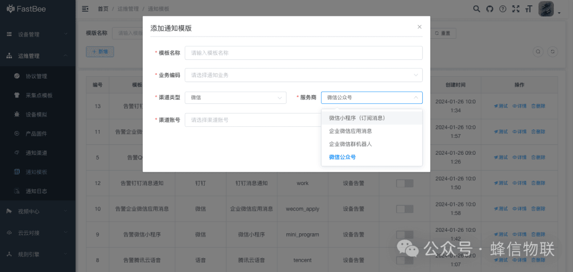The height and width of the screenshot is (272, 573).
Task: Open the search magnifier in the header
Action: click(x=476, y=9)
